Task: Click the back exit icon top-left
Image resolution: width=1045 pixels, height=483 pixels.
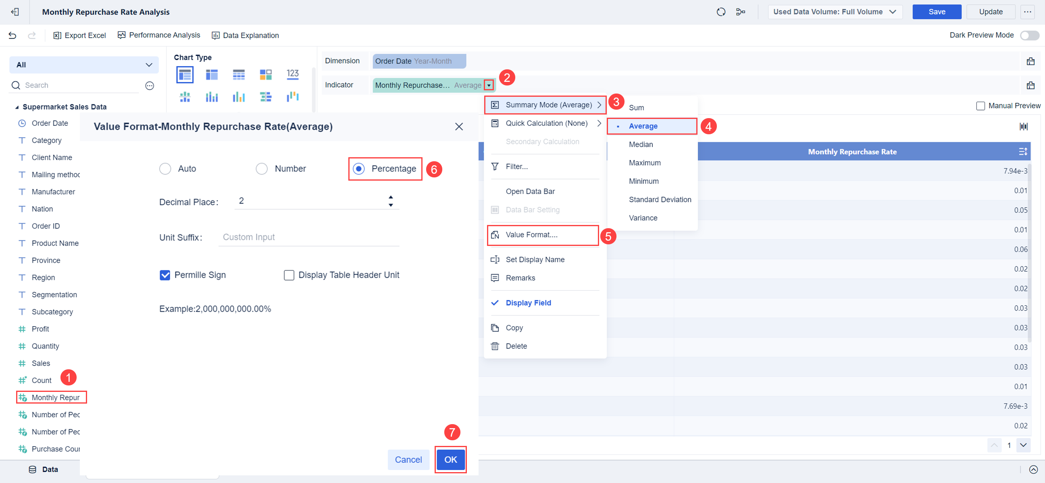Action: click(x=15, y=12)
